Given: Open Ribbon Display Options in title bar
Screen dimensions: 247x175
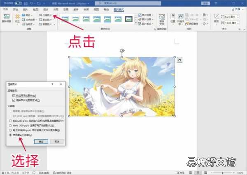Looking at the screenshot, I should click(x=216, y=3).
